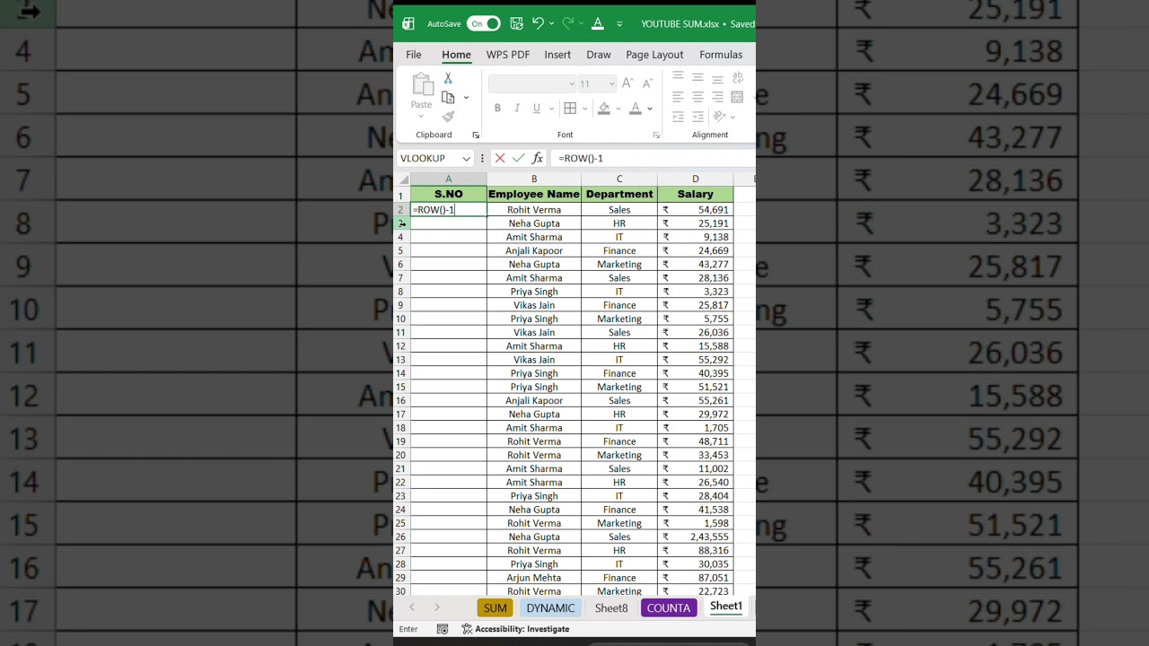Open the DYNAMIC sheet tab
The height and width of the screenshot is (646, 1149).
pyautogui.click(x=550, y=608)
